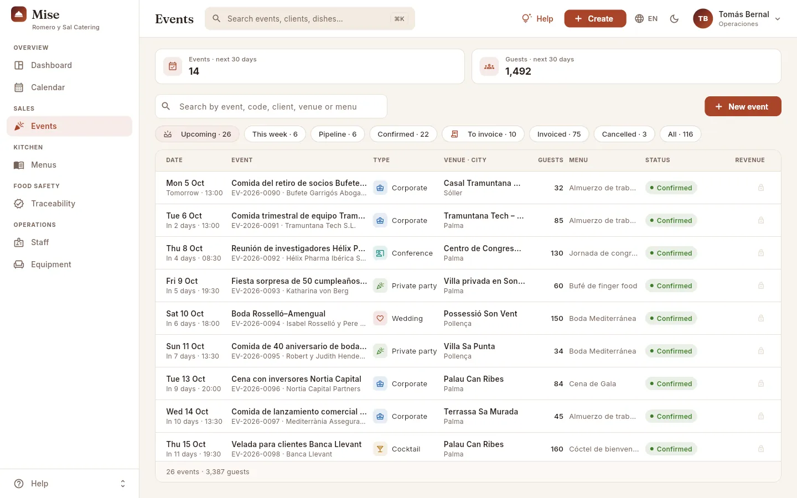Toggle dark mode moon icon
The height and width of the screenshot is (498, 797).
(x=674, y=19)
